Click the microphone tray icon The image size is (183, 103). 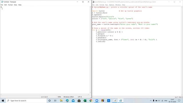(x=154, y=100)
